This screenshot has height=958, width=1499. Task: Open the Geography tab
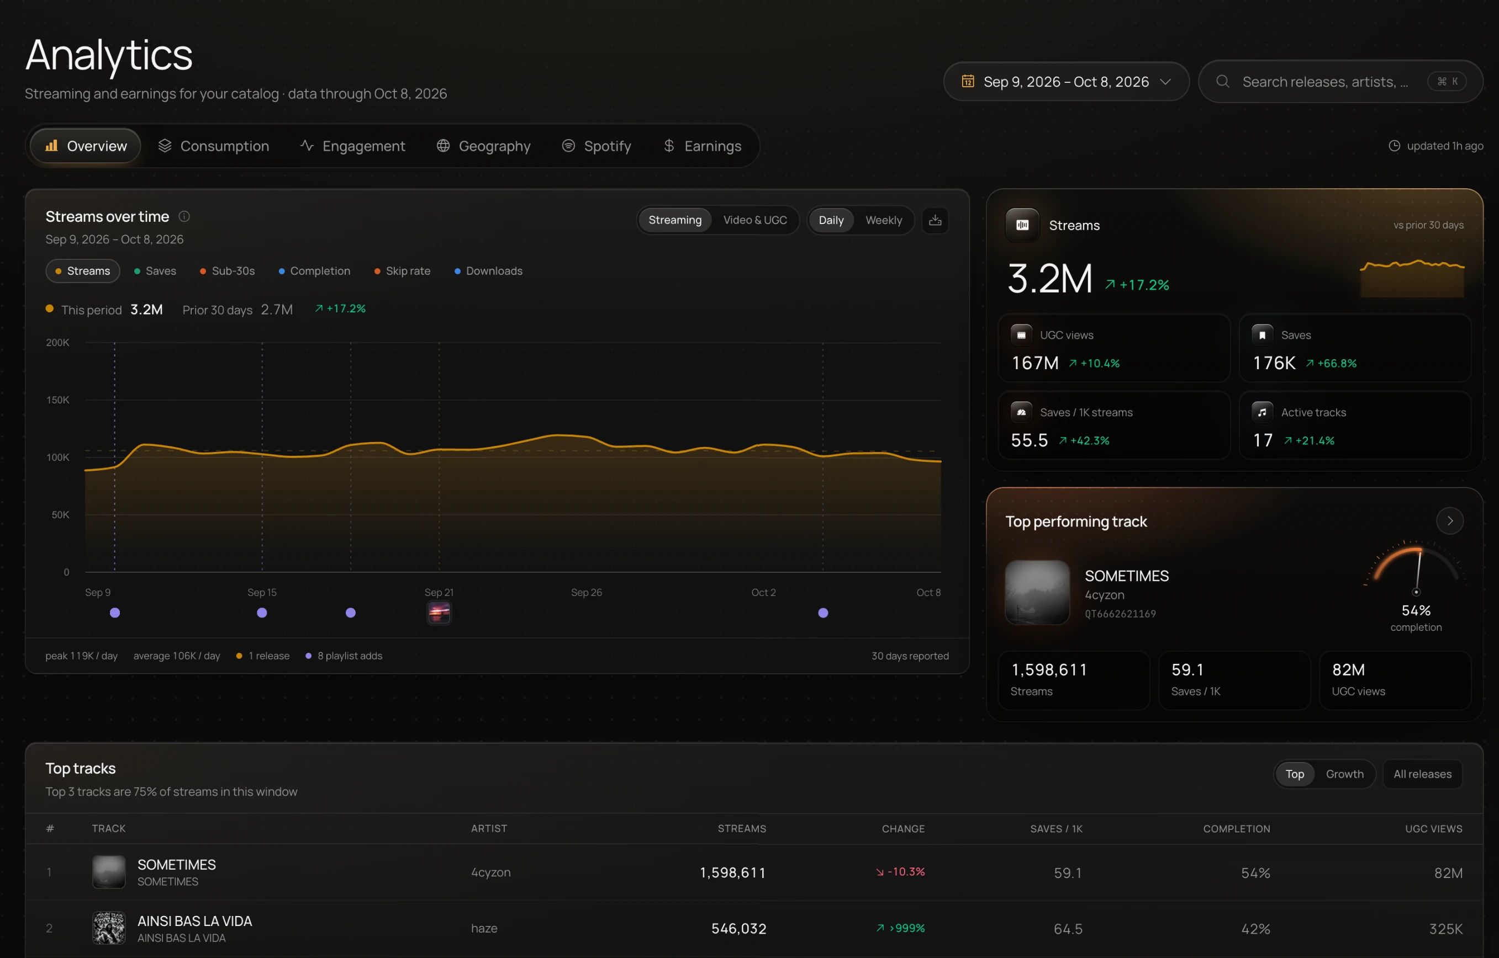pos(484,146)
